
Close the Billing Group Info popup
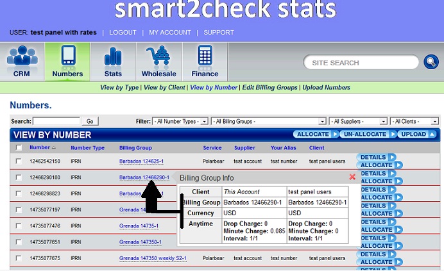(x=352, y=177)
